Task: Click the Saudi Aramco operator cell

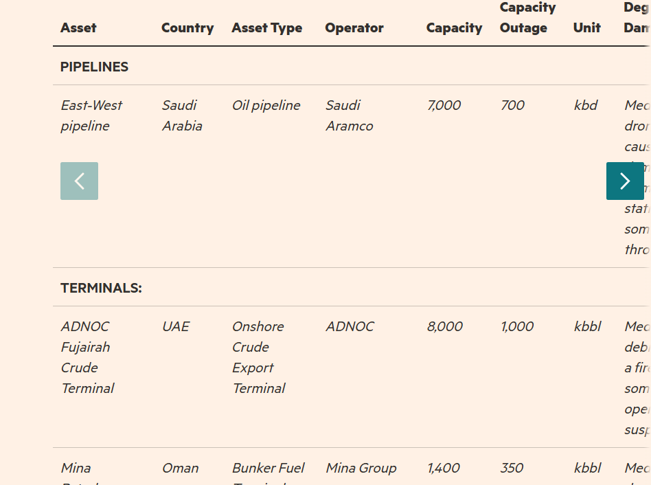Action: (x=350, y=115)
